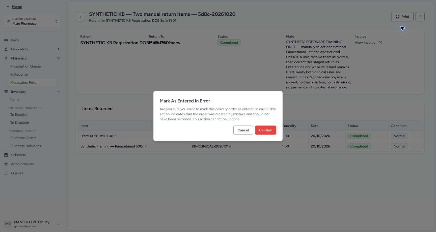This screenshot has width=436, height=232.
Task: Open Appointments in sidebar
Action: 22,164
